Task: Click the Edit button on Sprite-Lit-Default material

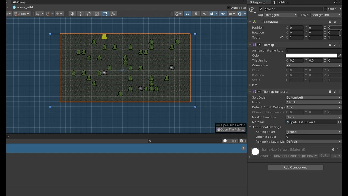Action: coord(324,155)
